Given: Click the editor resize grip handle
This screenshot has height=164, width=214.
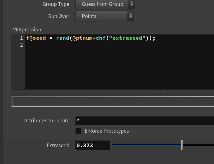Looking at the screenshot, I should [x=159, y=93].
